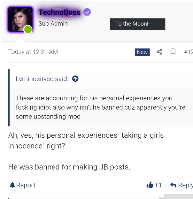
Task: Click the Report bell icon
Action: pos(12,185)
